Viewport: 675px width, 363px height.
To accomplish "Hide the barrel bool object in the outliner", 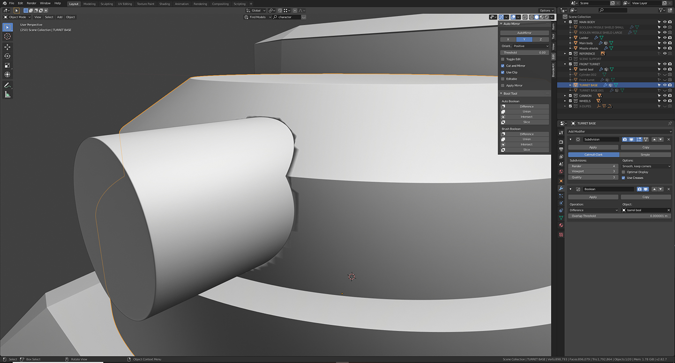I will point(665,69).
